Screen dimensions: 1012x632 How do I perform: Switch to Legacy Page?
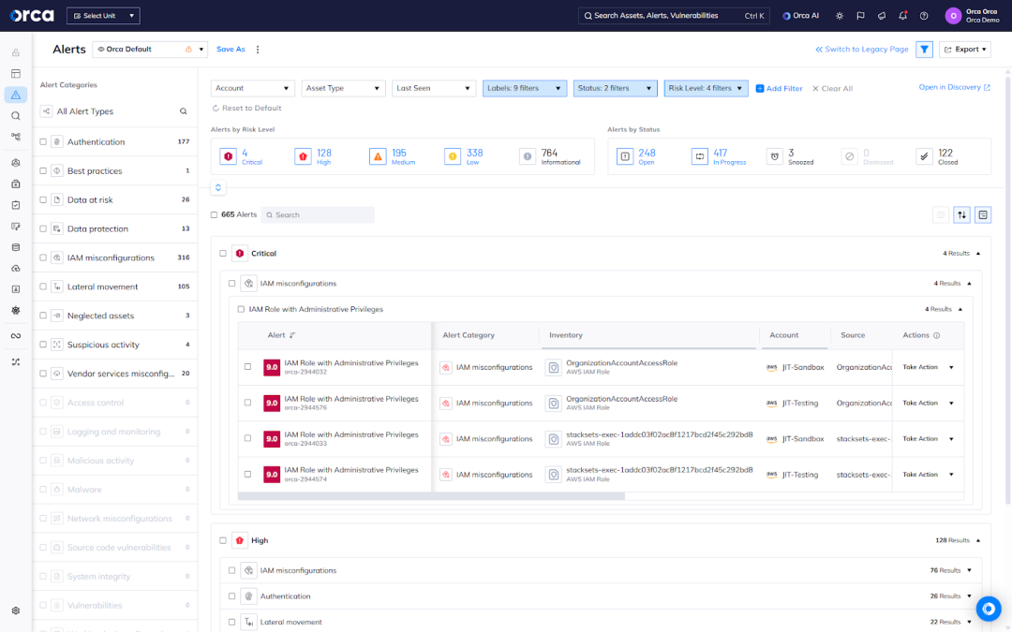pos(862,49)
